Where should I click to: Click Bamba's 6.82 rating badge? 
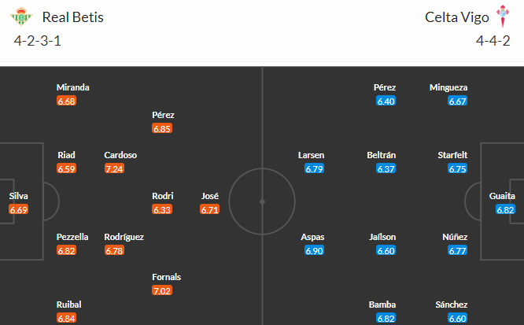point(386,318)
